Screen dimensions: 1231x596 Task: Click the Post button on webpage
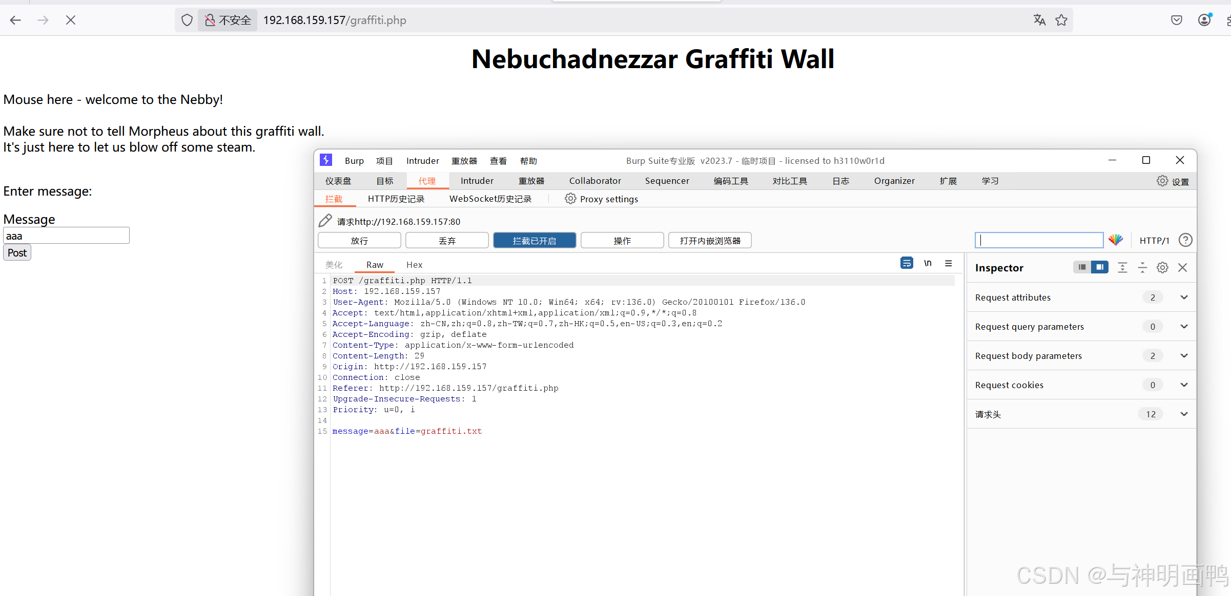tap(17, 252)
